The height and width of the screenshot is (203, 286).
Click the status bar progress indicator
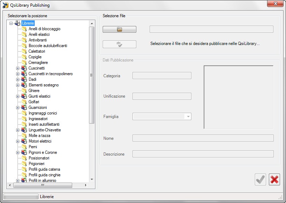point(21,196)
